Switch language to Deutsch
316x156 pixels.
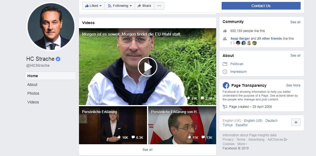coord(271,121)
